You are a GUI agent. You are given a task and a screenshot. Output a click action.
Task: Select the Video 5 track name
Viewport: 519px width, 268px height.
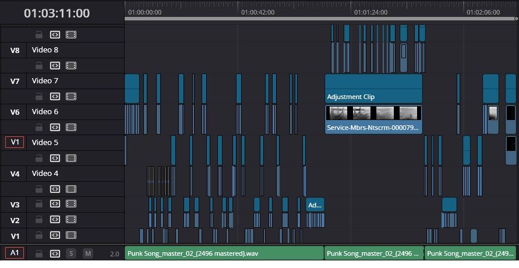coord(45,142)
